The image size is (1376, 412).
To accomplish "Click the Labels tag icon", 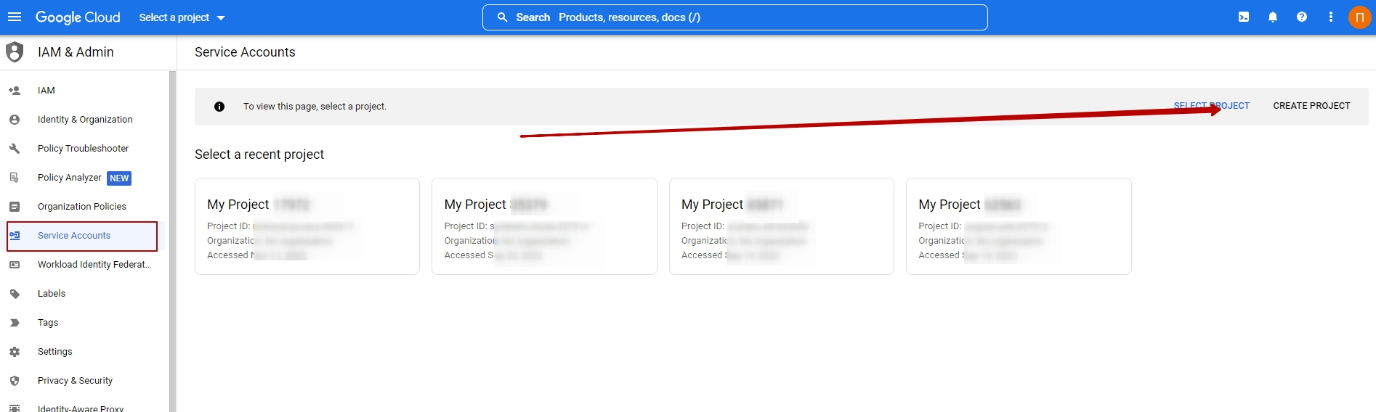I will pos(15,294).
